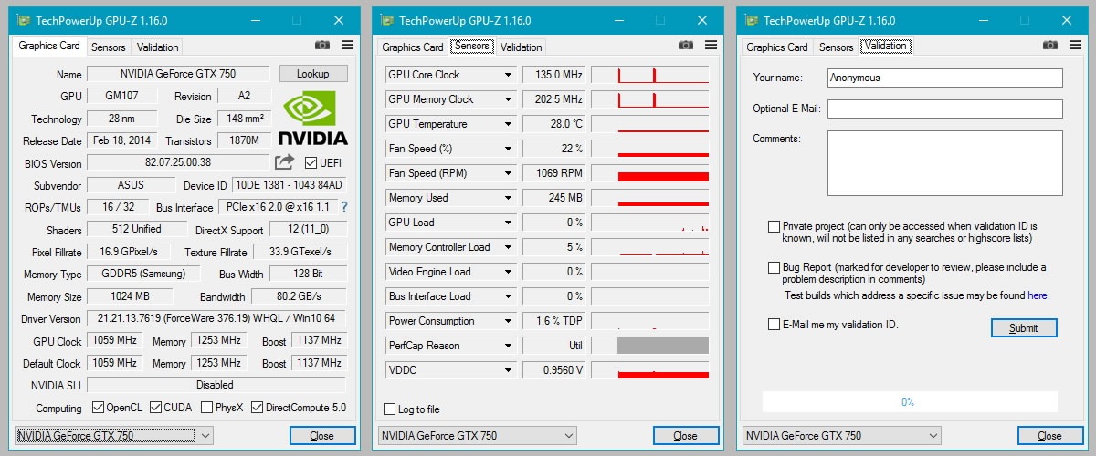
Task: Click the Comments text area
Action: tap(945, 163)
